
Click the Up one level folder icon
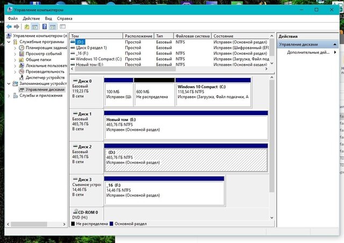(26, 26)
